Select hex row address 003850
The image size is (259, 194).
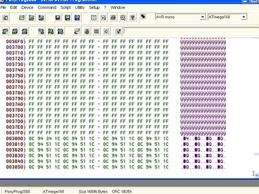tap(16, 167)
